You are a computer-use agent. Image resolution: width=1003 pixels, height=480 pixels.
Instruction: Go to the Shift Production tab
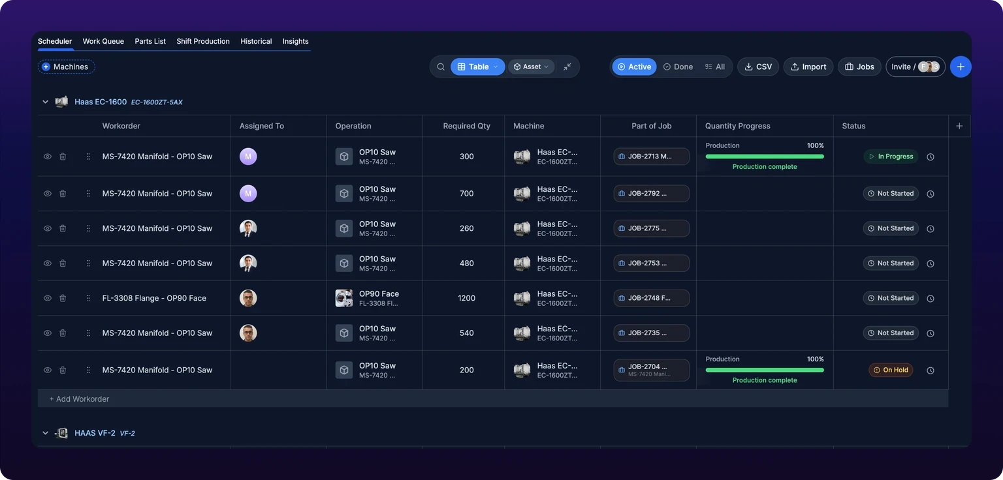(203, 41)
